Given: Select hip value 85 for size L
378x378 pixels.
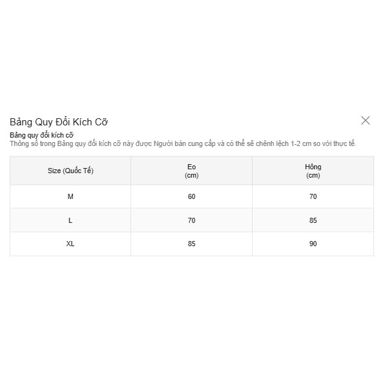Looking at the screenshot, I should [x=313, y=220].
